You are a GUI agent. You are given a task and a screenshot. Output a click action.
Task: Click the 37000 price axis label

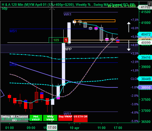146,111
